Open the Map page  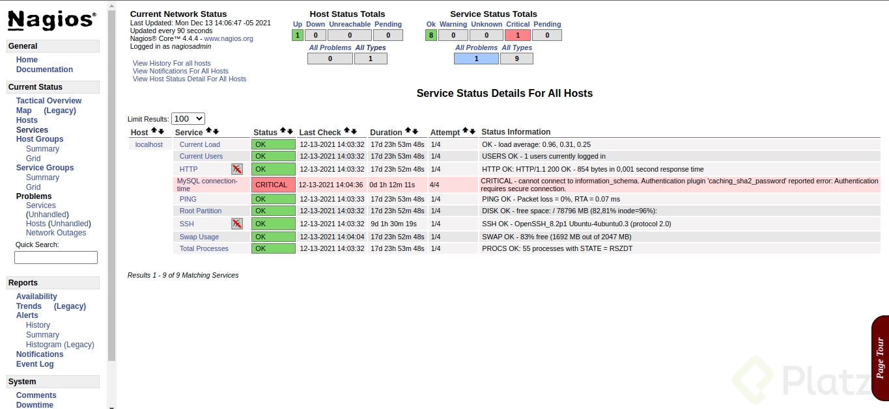(x=24, y=111)
